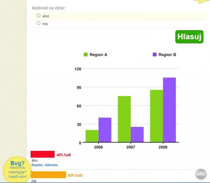This screenshot has width=210, height=183.
Task: Click the Region B legend label
Action: [167, 55]
